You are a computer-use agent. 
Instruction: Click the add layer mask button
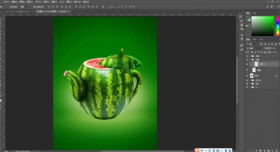pos(261,151)
